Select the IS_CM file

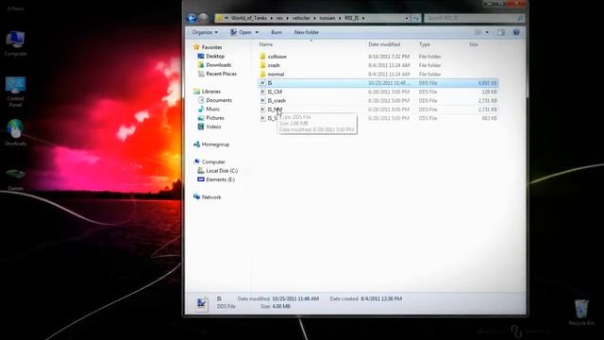275,92
